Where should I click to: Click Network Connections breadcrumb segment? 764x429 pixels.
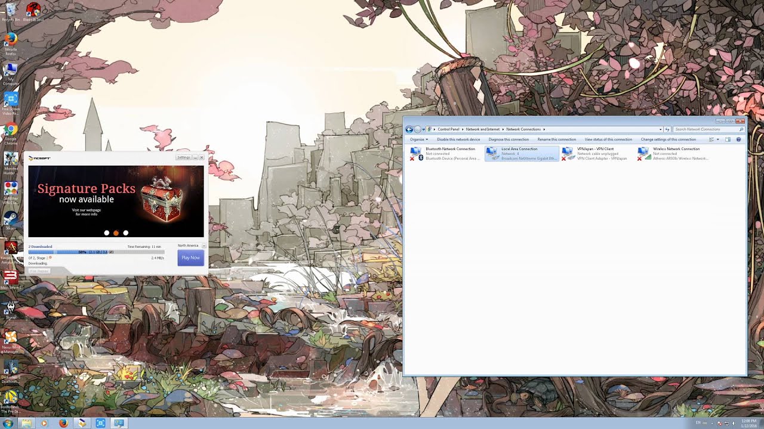point(523,129)
